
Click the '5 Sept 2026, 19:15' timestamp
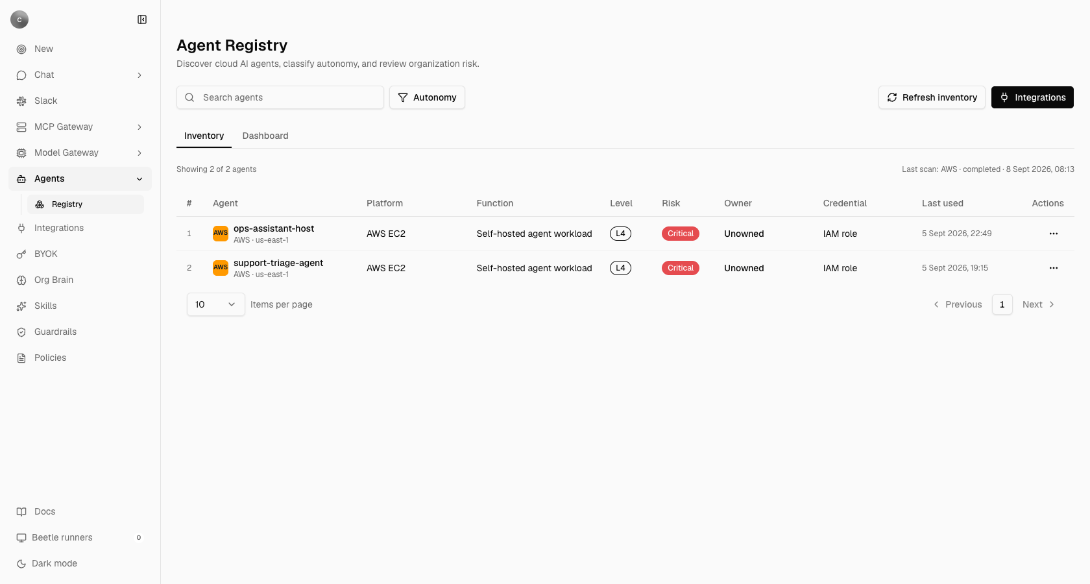[955, 268]
